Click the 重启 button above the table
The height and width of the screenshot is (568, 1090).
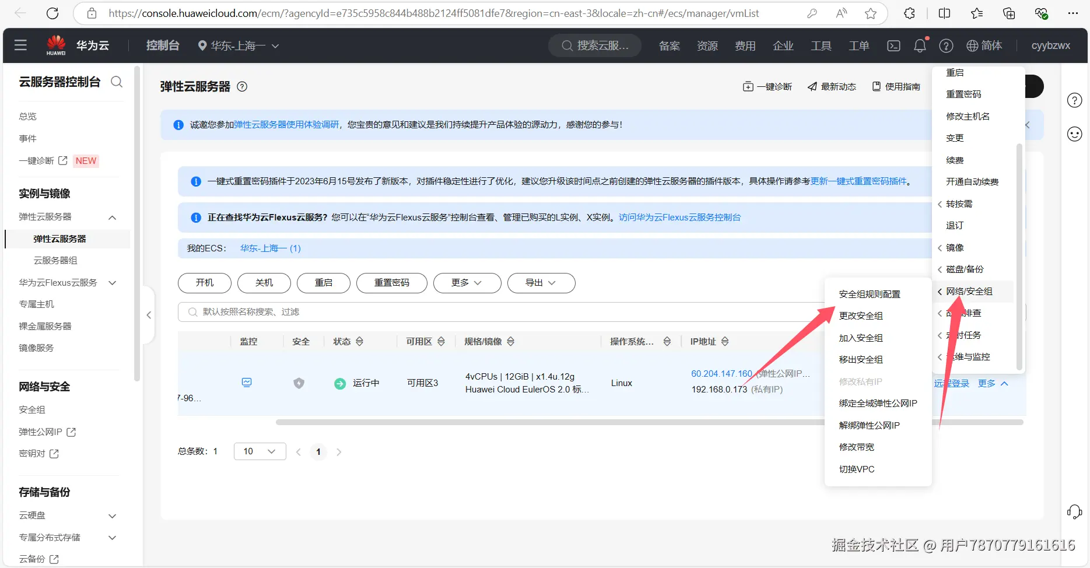click(324, 283)
